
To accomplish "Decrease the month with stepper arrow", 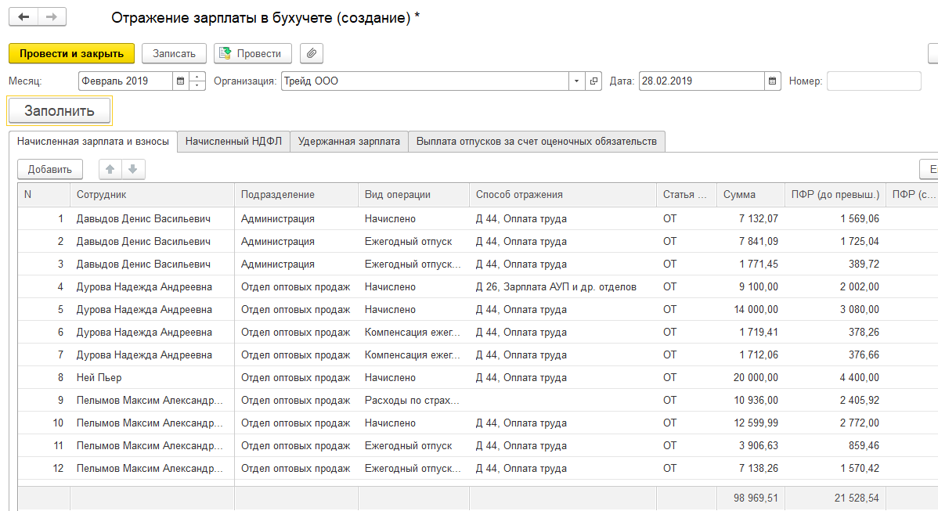I will click(x=197, y=85).
